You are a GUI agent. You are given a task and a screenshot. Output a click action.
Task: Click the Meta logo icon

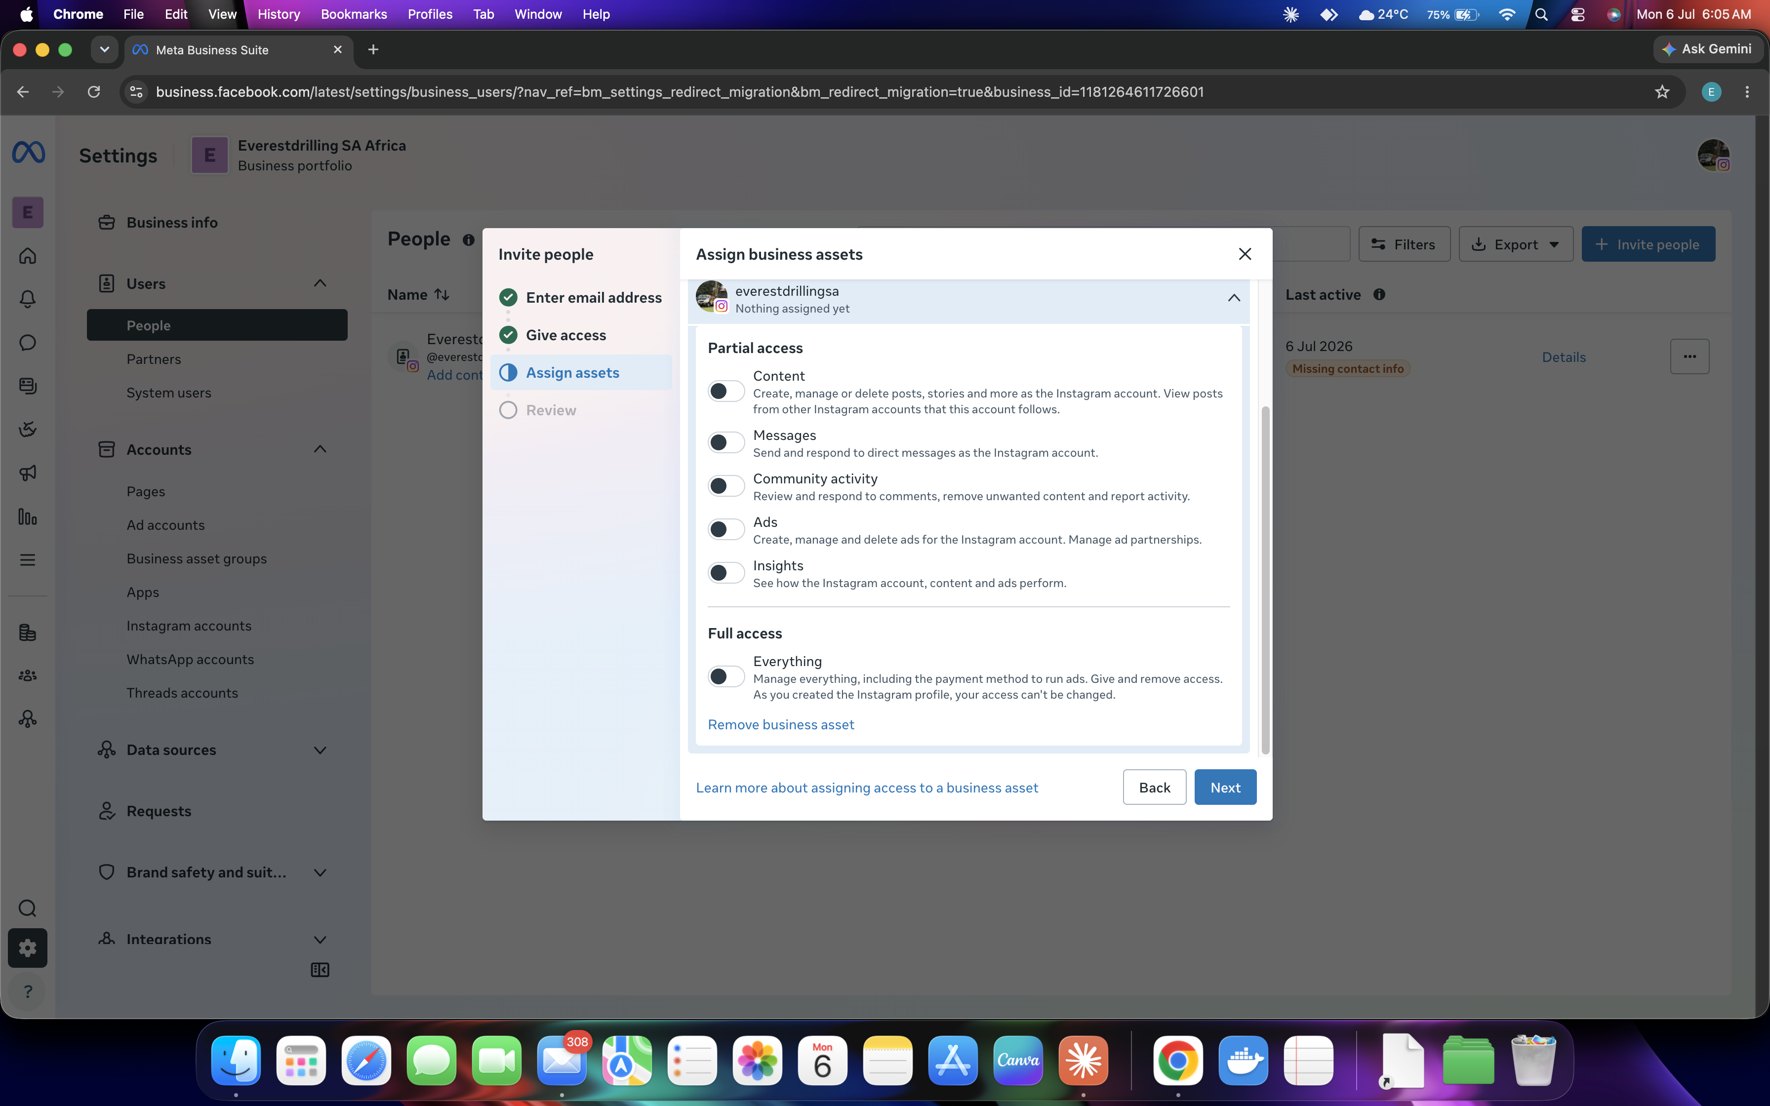pyautogui.click(x=29, y=152)
